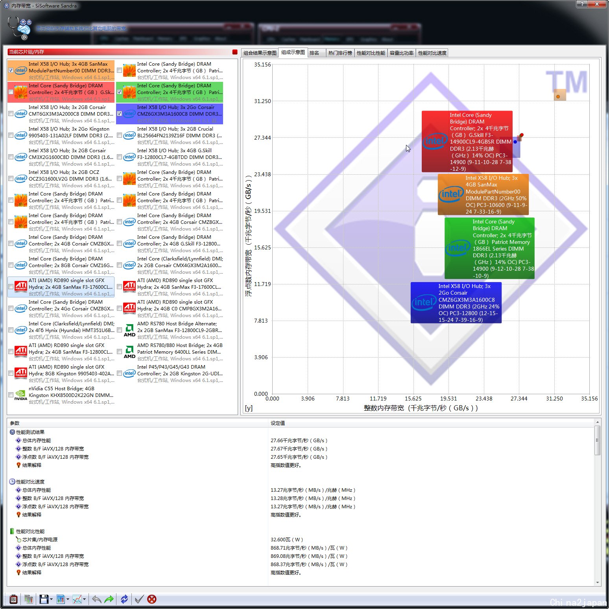The width and height of the screenshot is (609, 609).
Task: Click the stethoscope Sandra logo icon
Action: click(20, 28)
